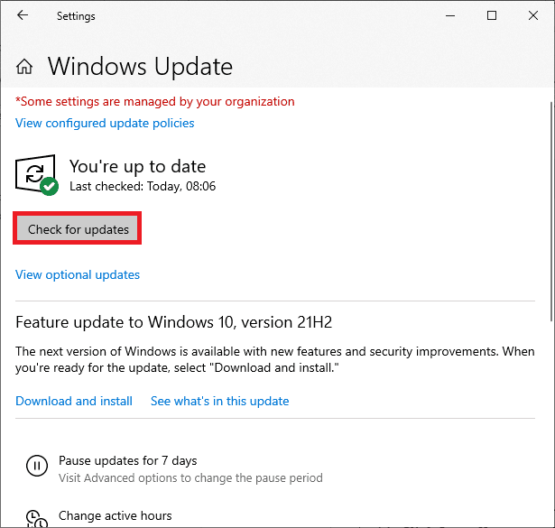Open See what's in this update
Screen dimensions: 555x528
tap(220, 401)
